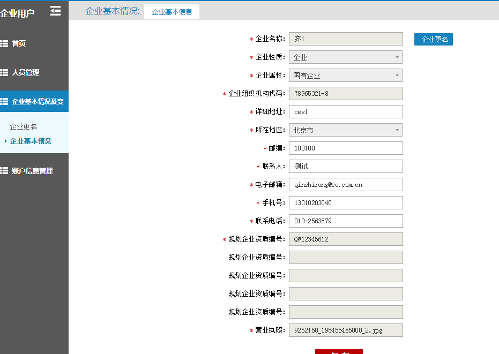Go to 首页 in the sidebar
This screenshot has height=354, width=499.
pyautogui.click(x=19, y=43)
